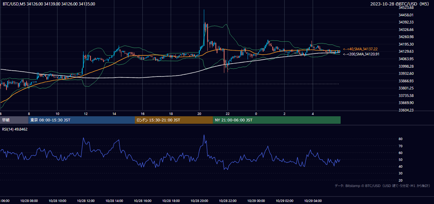Screen dimensions: 434x204
Task: Click price axis value 34392.33
Action: tap(406, 22)
